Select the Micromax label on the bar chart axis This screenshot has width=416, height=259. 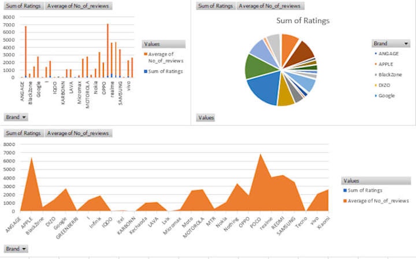pos(79,92)
